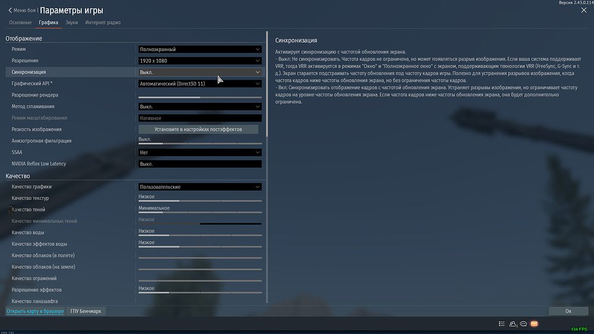
Task: Launch the ГПУ Бенчмарк
Action: pos(86,311)
